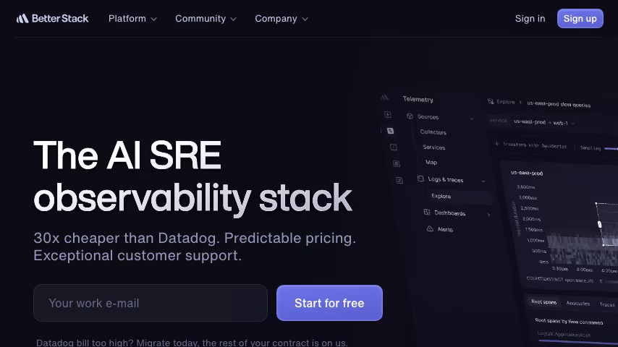The image size is (618, 347).
Task: Click the Sign up button
Action: (580, 19)
